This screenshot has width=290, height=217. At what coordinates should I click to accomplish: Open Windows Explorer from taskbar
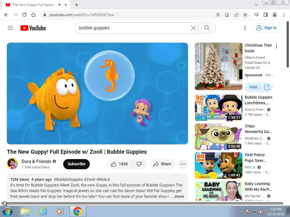coord(25,211)
